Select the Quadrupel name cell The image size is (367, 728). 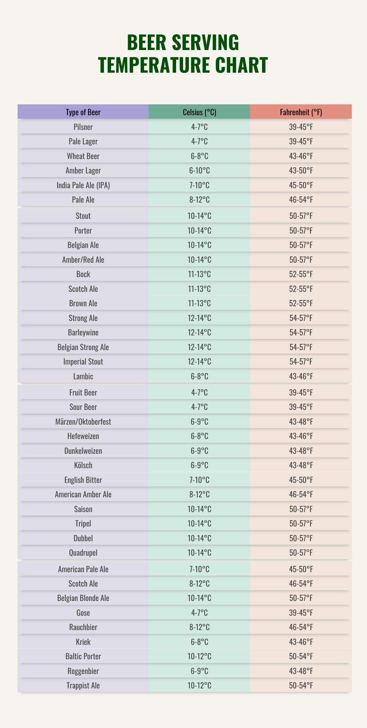click(83, 553)
